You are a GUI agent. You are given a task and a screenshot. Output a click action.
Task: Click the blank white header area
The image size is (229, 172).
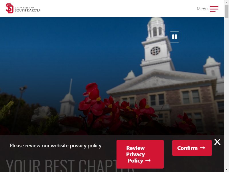pos(117,9)
